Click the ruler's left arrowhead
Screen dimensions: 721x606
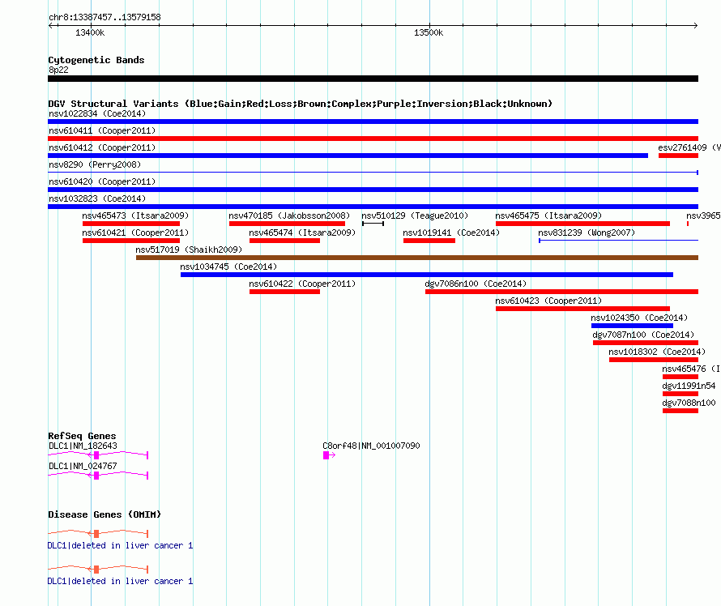coord(50,25)
